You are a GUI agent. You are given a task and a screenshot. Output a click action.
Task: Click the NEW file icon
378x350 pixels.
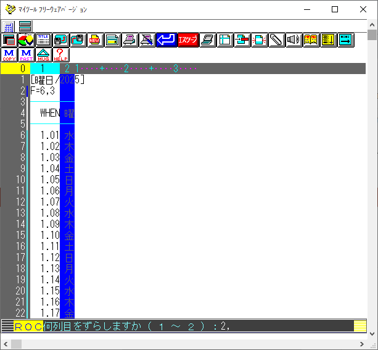click(95, 41)
